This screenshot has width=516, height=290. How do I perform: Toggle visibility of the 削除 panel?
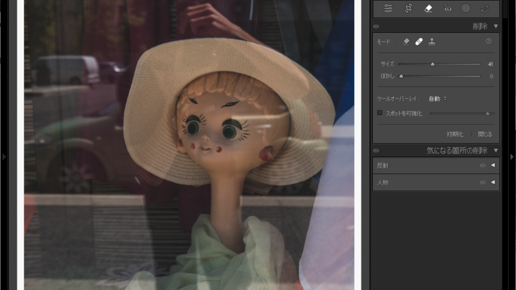[x=376, y=26]
